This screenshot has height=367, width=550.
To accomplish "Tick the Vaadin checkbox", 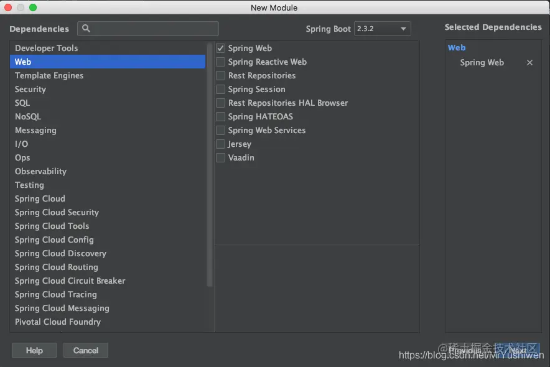I will pos(220,157).
